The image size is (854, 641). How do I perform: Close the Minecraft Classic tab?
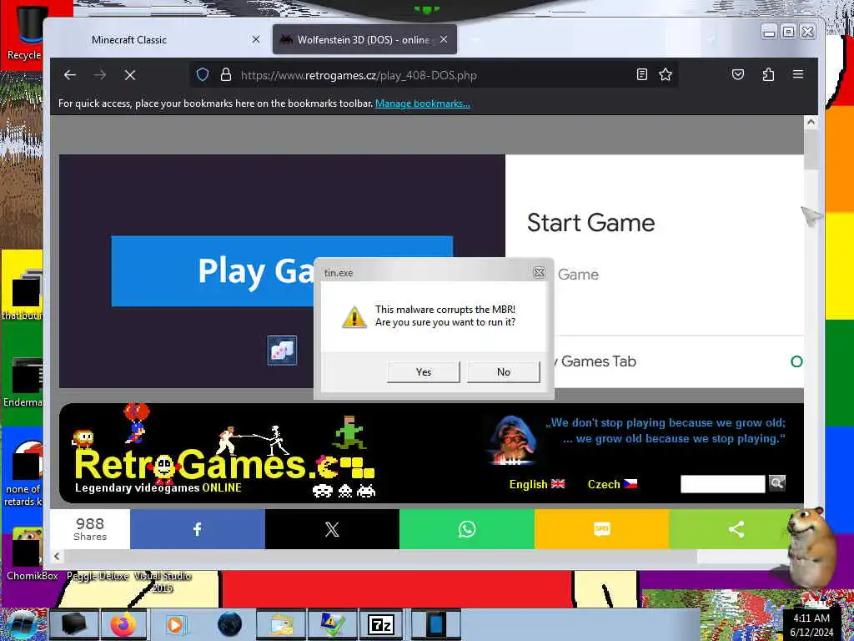[x=256, y=39]
